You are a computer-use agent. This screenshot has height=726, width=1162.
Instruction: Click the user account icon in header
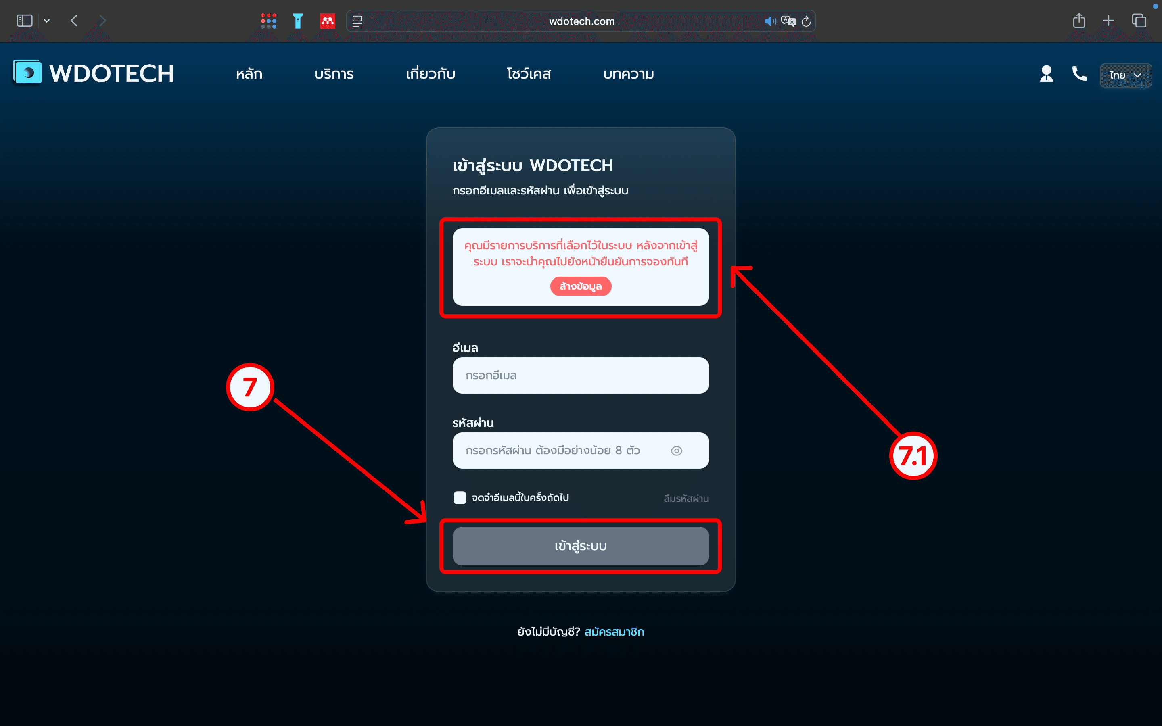click(x=1046, y=74)
